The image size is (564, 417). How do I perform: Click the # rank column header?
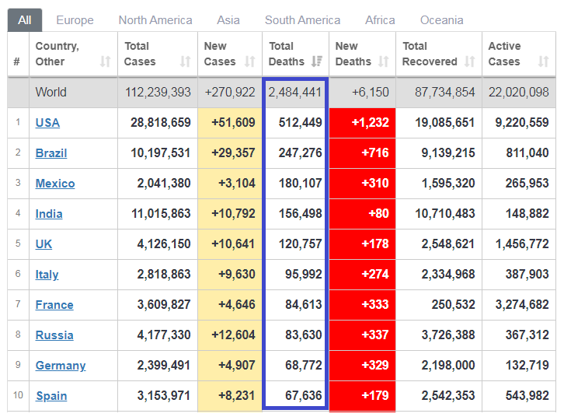click(x=17, y=61)
